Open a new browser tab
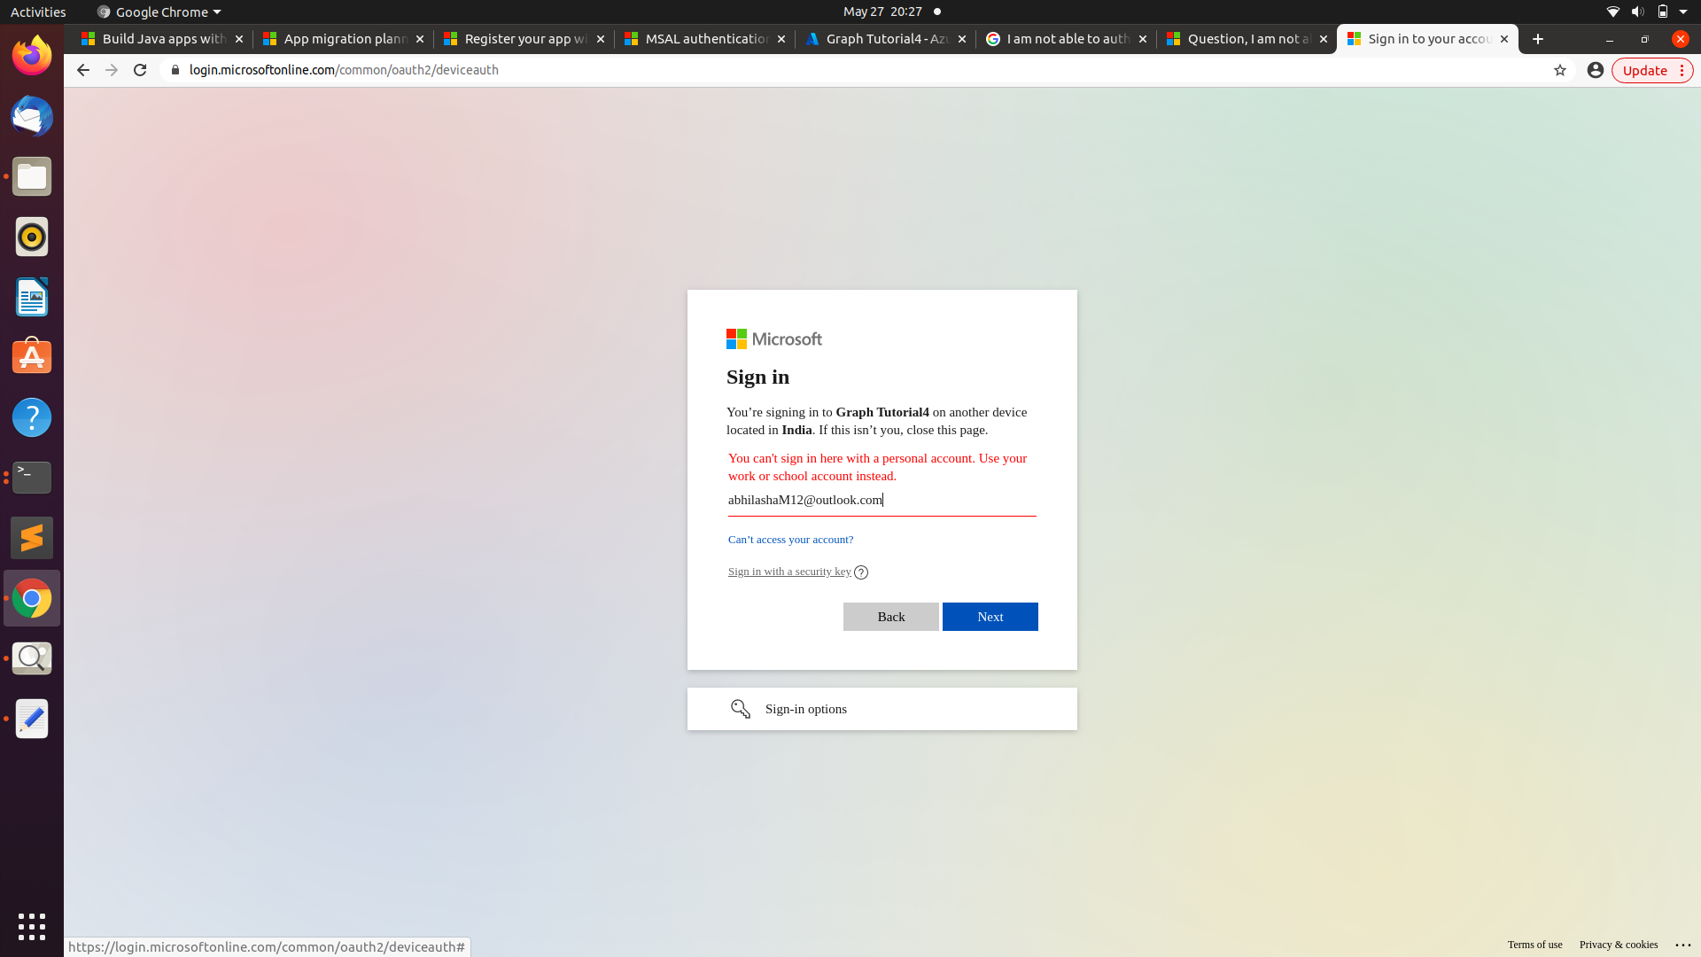Screen dimensions: 1701x957 pyautogui.click(x=1538, y=39)
